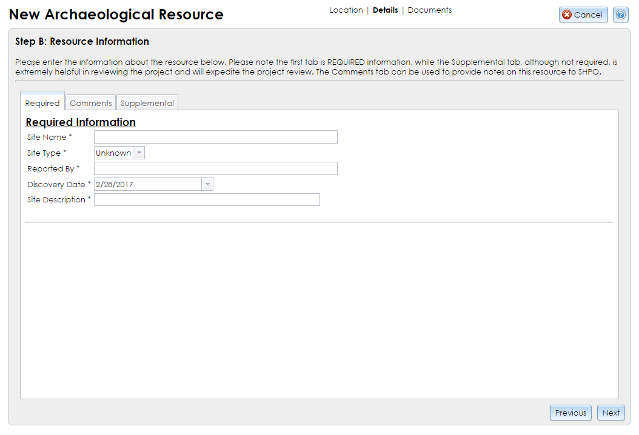The image size is (639, 435).
Task: Select the Discovery Date text field
Action: 146,184
